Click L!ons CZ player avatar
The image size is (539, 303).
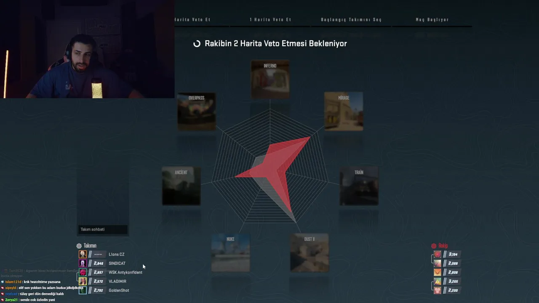(x=83, y=254)
